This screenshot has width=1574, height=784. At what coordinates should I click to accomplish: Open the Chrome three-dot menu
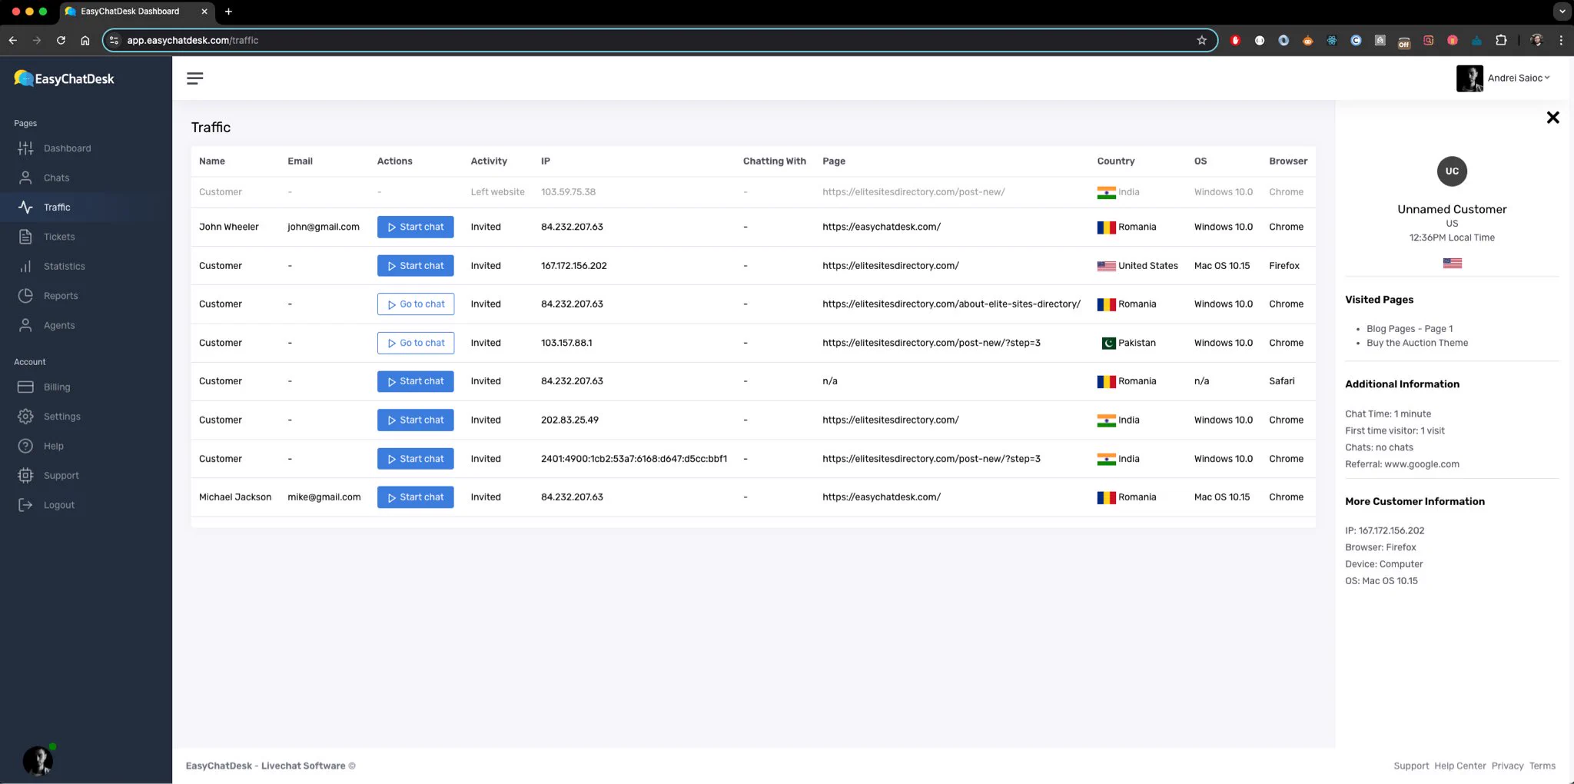(x=1560, y=40)
